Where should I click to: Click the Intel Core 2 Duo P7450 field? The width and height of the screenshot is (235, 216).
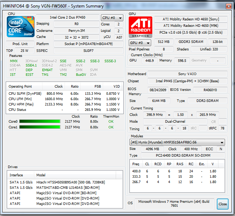(68, 18)
